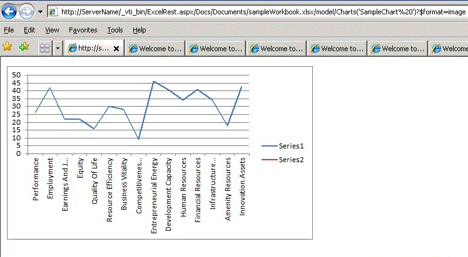
Task: Click the line peak at Entrepreneurial Energy
Action: pyautogui.click(x=154, y=81)
